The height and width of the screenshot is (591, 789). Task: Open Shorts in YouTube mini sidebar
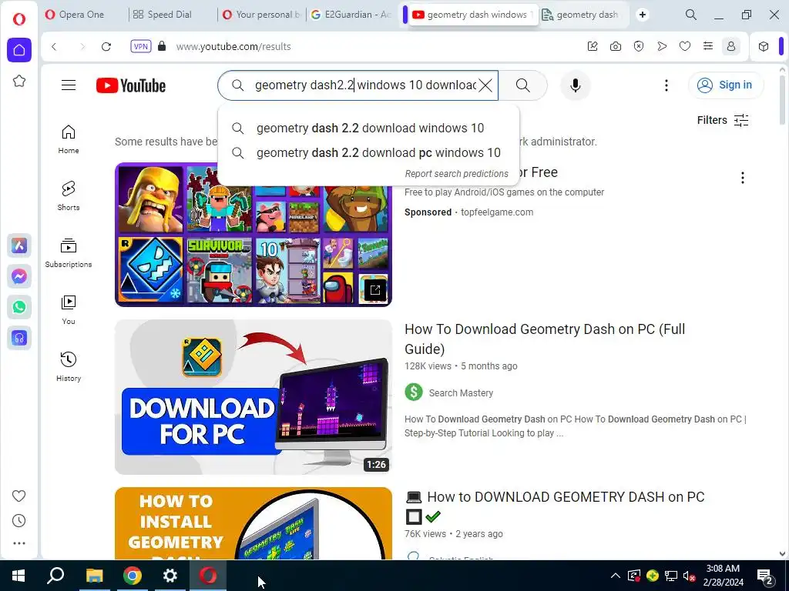69,196
